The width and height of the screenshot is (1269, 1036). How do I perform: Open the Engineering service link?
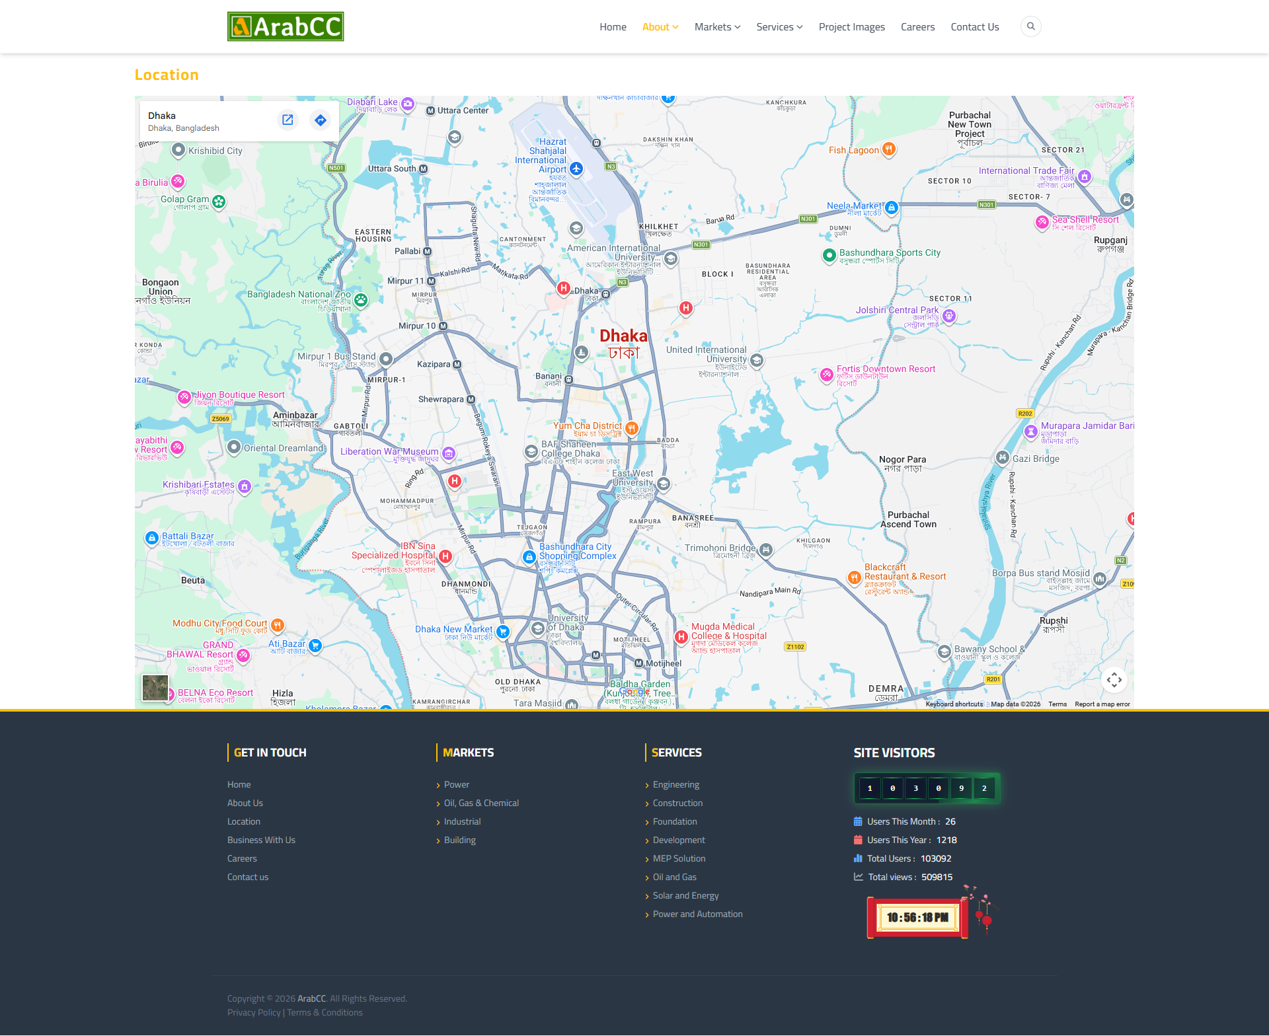click(676, 785)
